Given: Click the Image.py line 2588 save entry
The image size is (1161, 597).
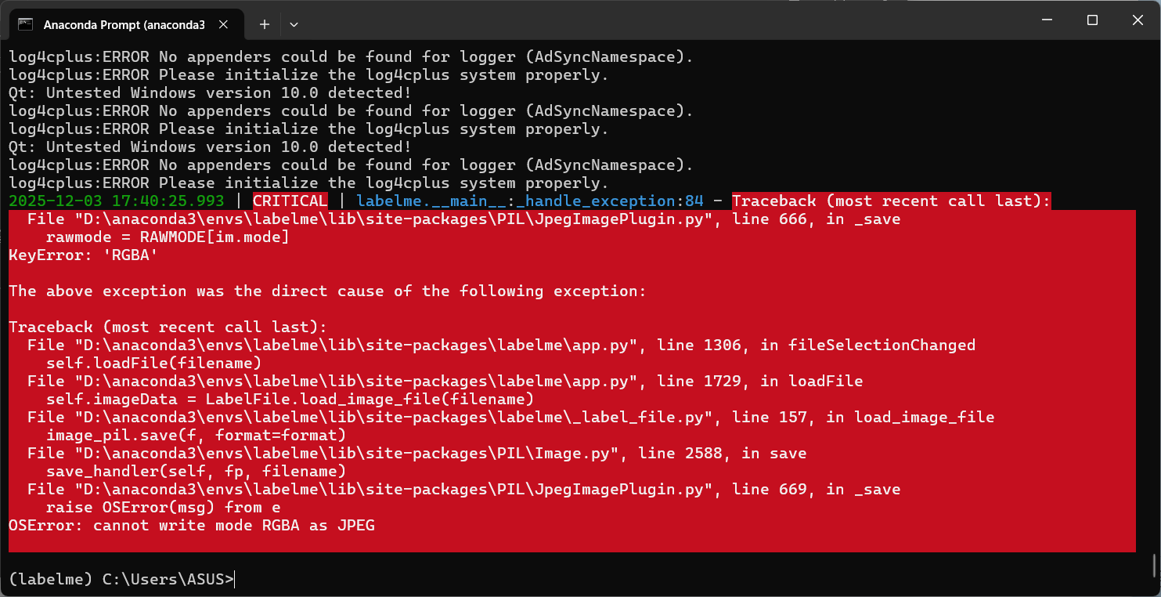Looking at the screenshot, I should [416, 454].
